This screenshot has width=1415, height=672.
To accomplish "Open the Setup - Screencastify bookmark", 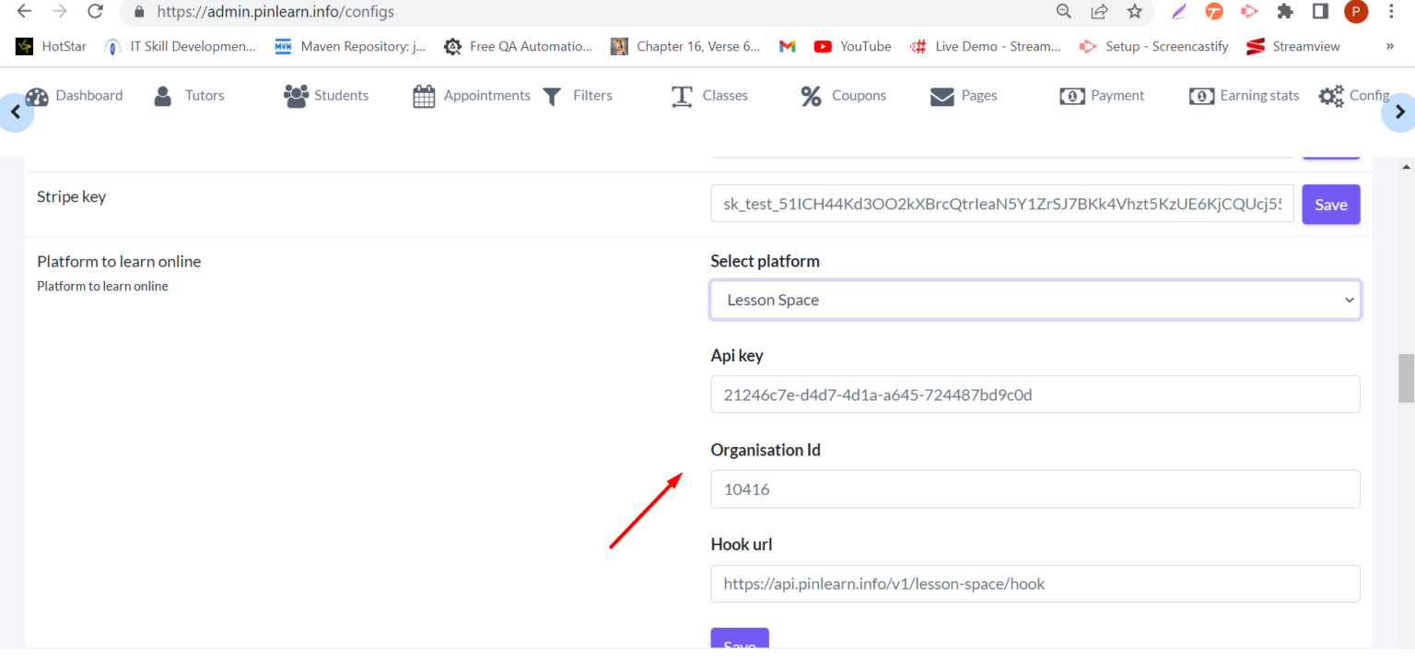I will 1153,45.
